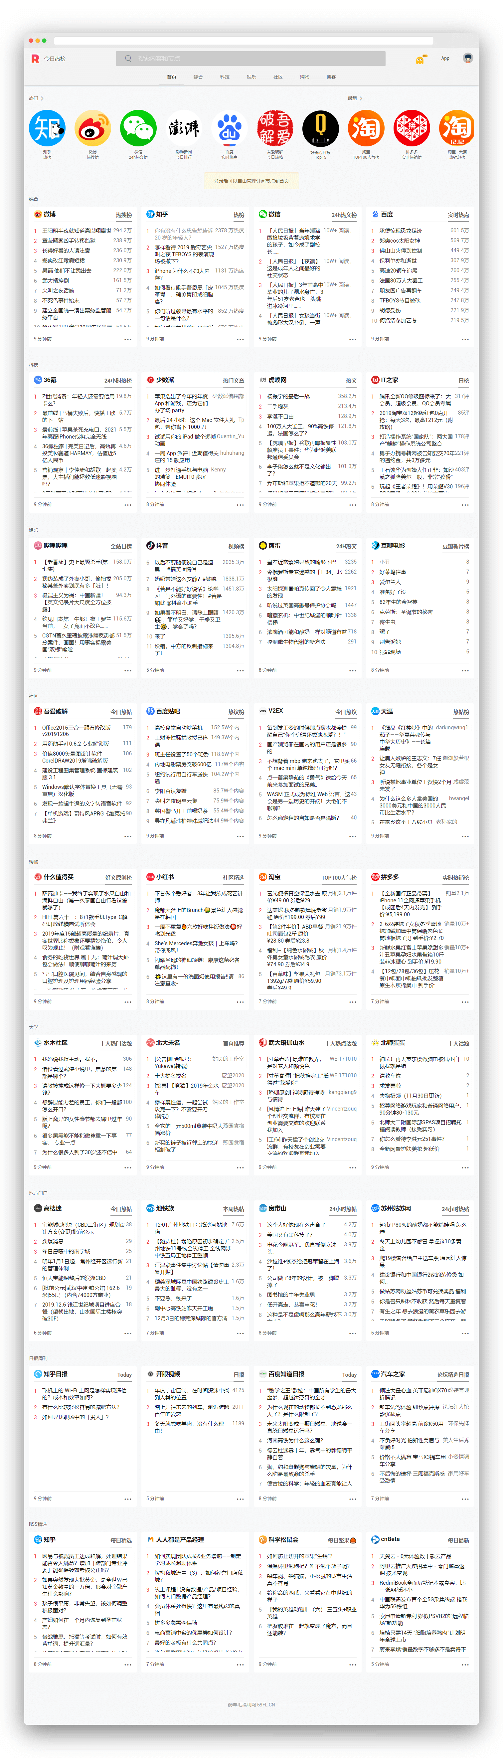Click the footer link 薅羊毛福利网 69FL.CN
503x1758 pixels.
tap(251, 1705)
